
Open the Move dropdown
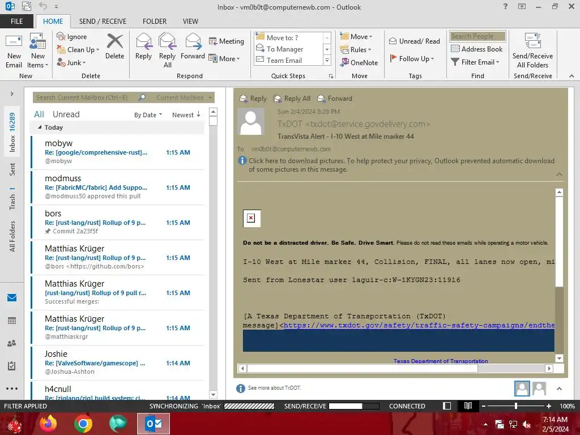tap(356, 36)
